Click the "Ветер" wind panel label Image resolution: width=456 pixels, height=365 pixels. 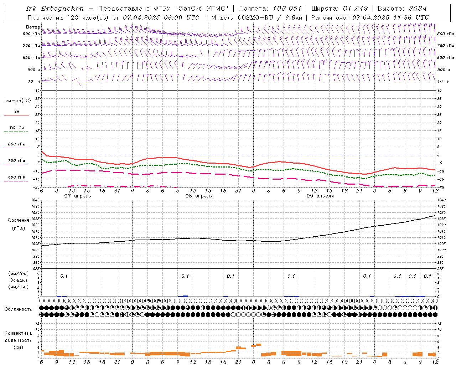click(33, 27)
